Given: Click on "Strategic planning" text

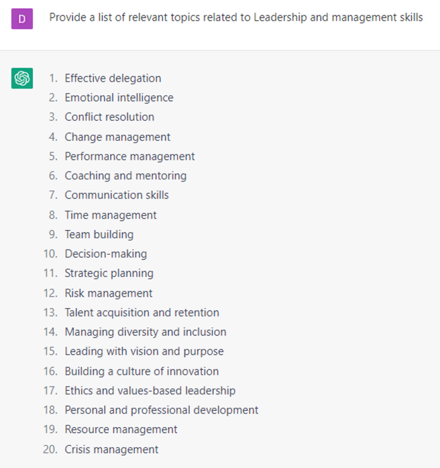Looking at the screenshot, I should [109, 273].
